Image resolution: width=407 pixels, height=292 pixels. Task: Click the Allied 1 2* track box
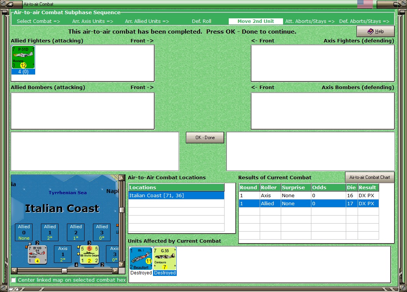pos(50,232)
